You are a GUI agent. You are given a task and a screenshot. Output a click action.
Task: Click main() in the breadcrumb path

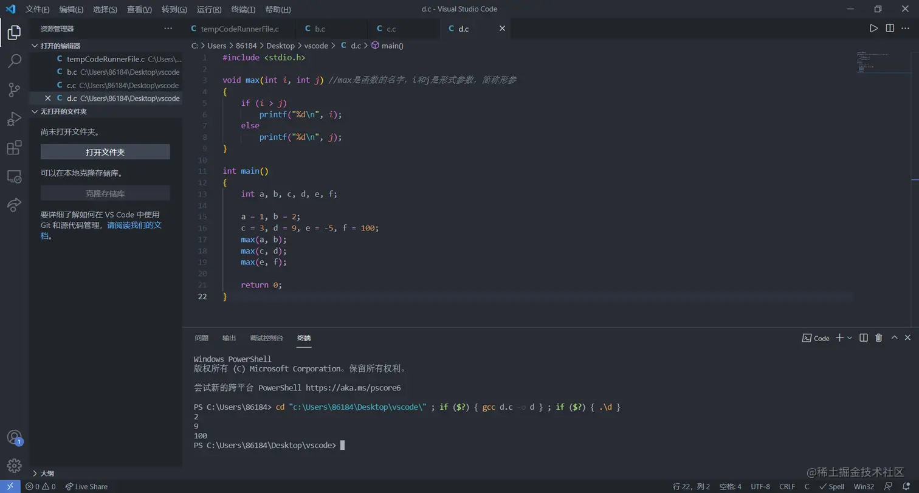pos(387,46)
